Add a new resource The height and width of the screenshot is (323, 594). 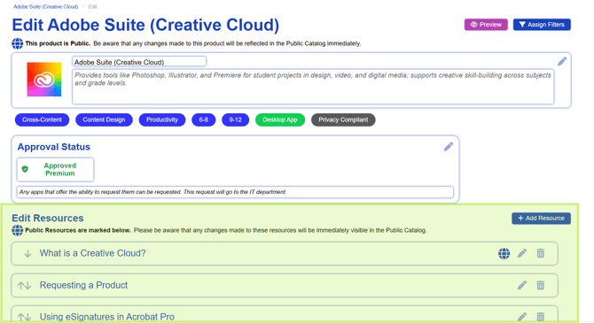click(541, 219)
